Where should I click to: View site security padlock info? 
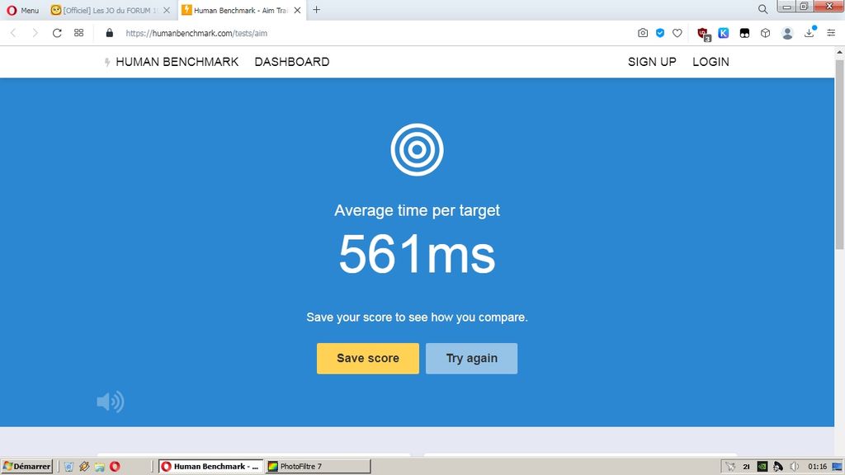point(110,33)
